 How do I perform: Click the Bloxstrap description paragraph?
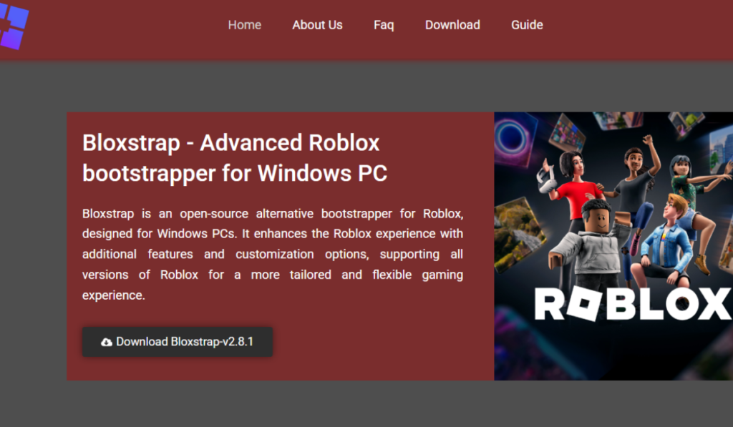pyautogui.click(x=272, y=254)
